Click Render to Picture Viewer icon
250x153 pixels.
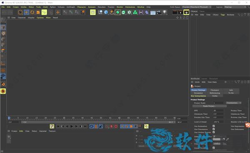pos(180,12)
